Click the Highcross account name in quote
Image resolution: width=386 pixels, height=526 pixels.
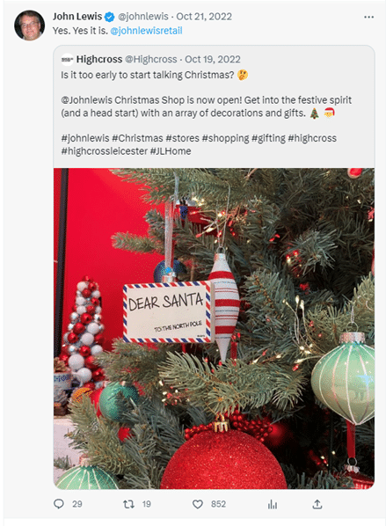pos(99,60)
